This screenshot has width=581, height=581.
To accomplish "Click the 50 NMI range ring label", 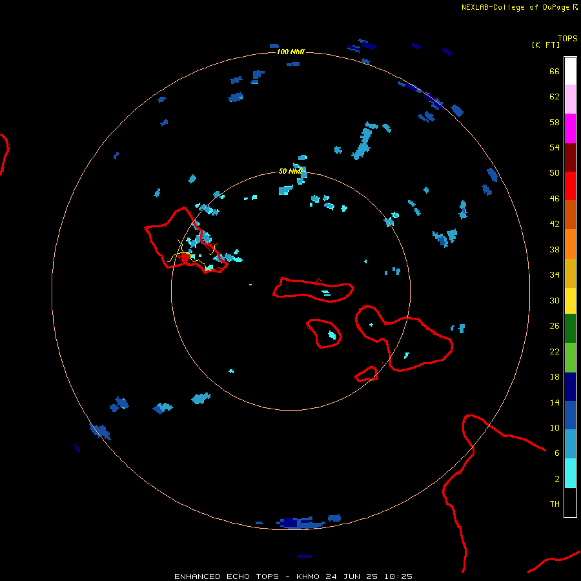I will click(291, 171).
